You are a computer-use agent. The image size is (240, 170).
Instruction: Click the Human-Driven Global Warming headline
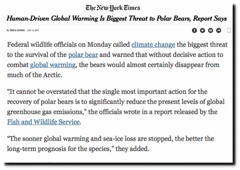[116, 18]
